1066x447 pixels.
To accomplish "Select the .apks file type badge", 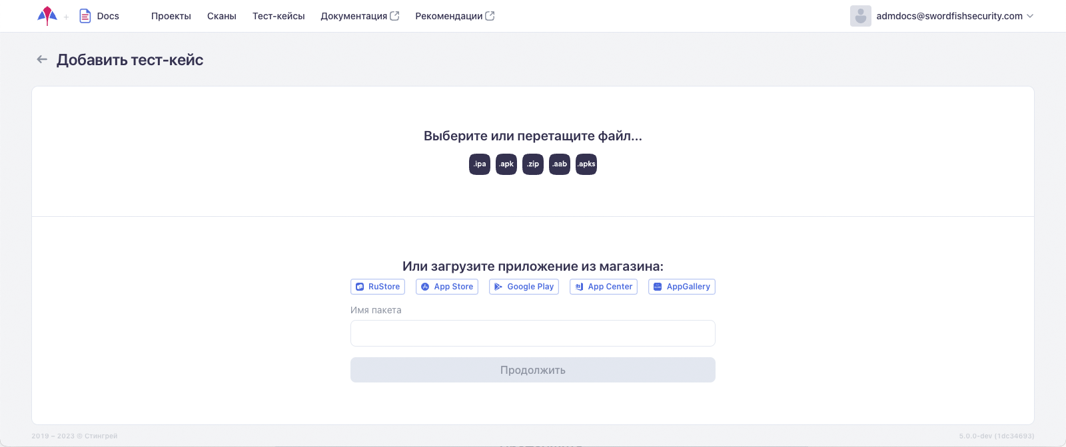I will 586,164.
